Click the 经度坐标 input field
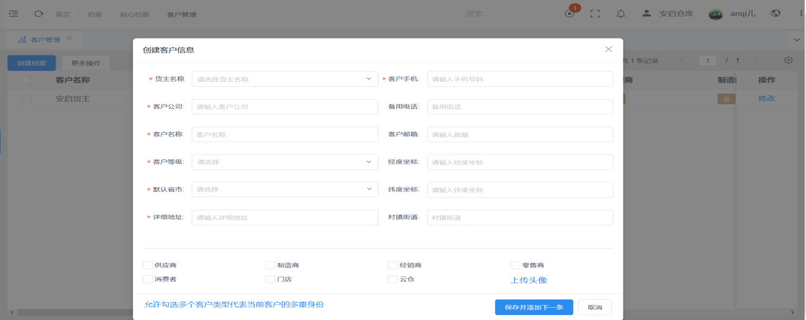Viewport: 806px width, 320px height. [520, 162]
